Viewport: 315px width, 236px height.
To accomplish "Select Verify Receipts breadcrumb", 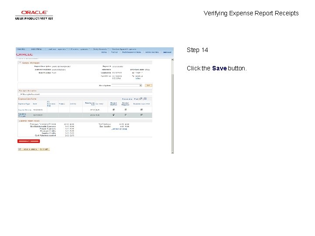I will coord(100,49).
